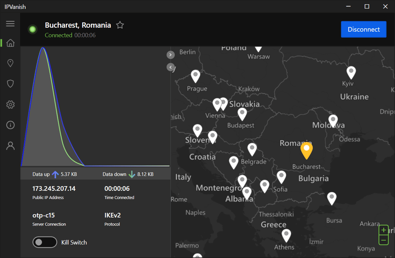Zoom out the map with minus

[383, 240]
